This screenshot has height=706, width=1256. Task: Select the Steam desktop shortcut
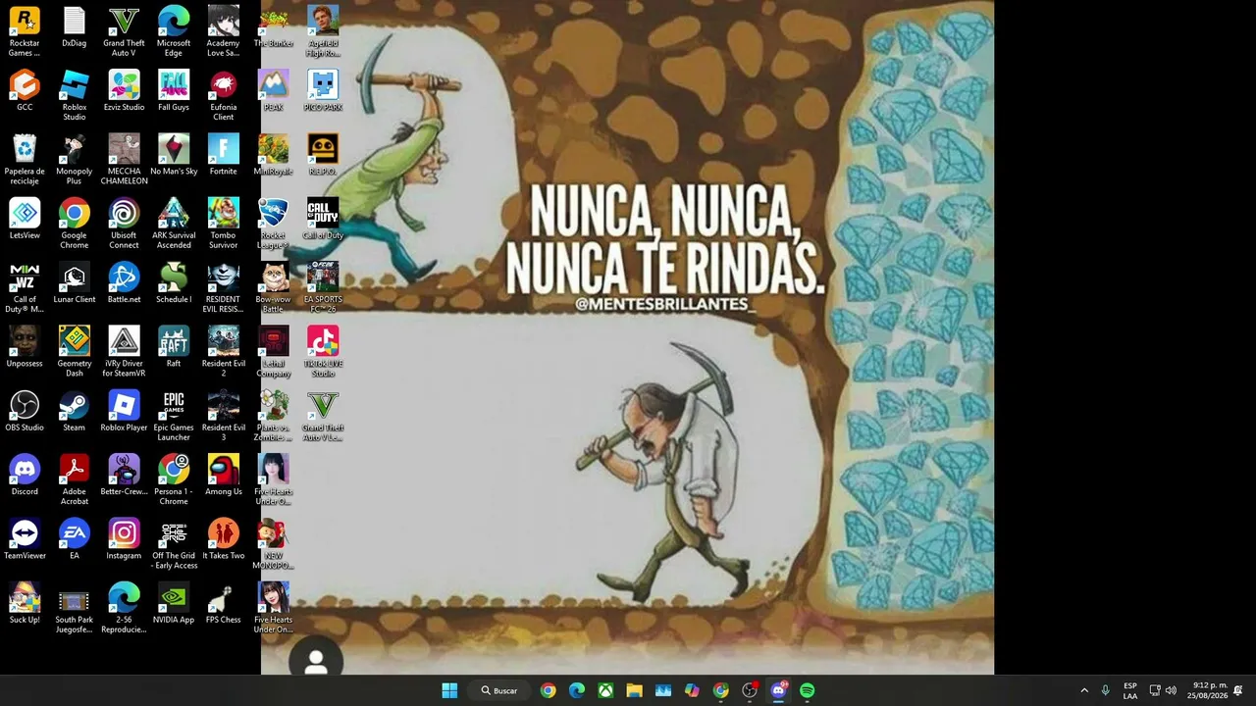pos(75,412)
